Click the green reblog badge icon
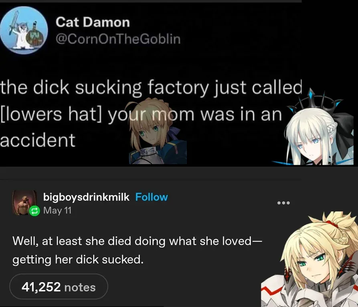 coord(34,211)
